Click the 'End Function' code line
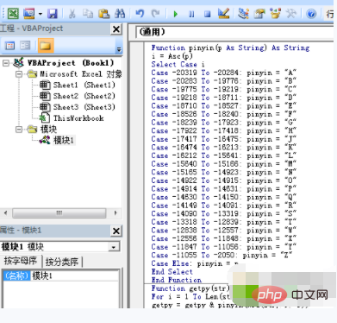Screen dimensions: 337x323 point(177,280)
